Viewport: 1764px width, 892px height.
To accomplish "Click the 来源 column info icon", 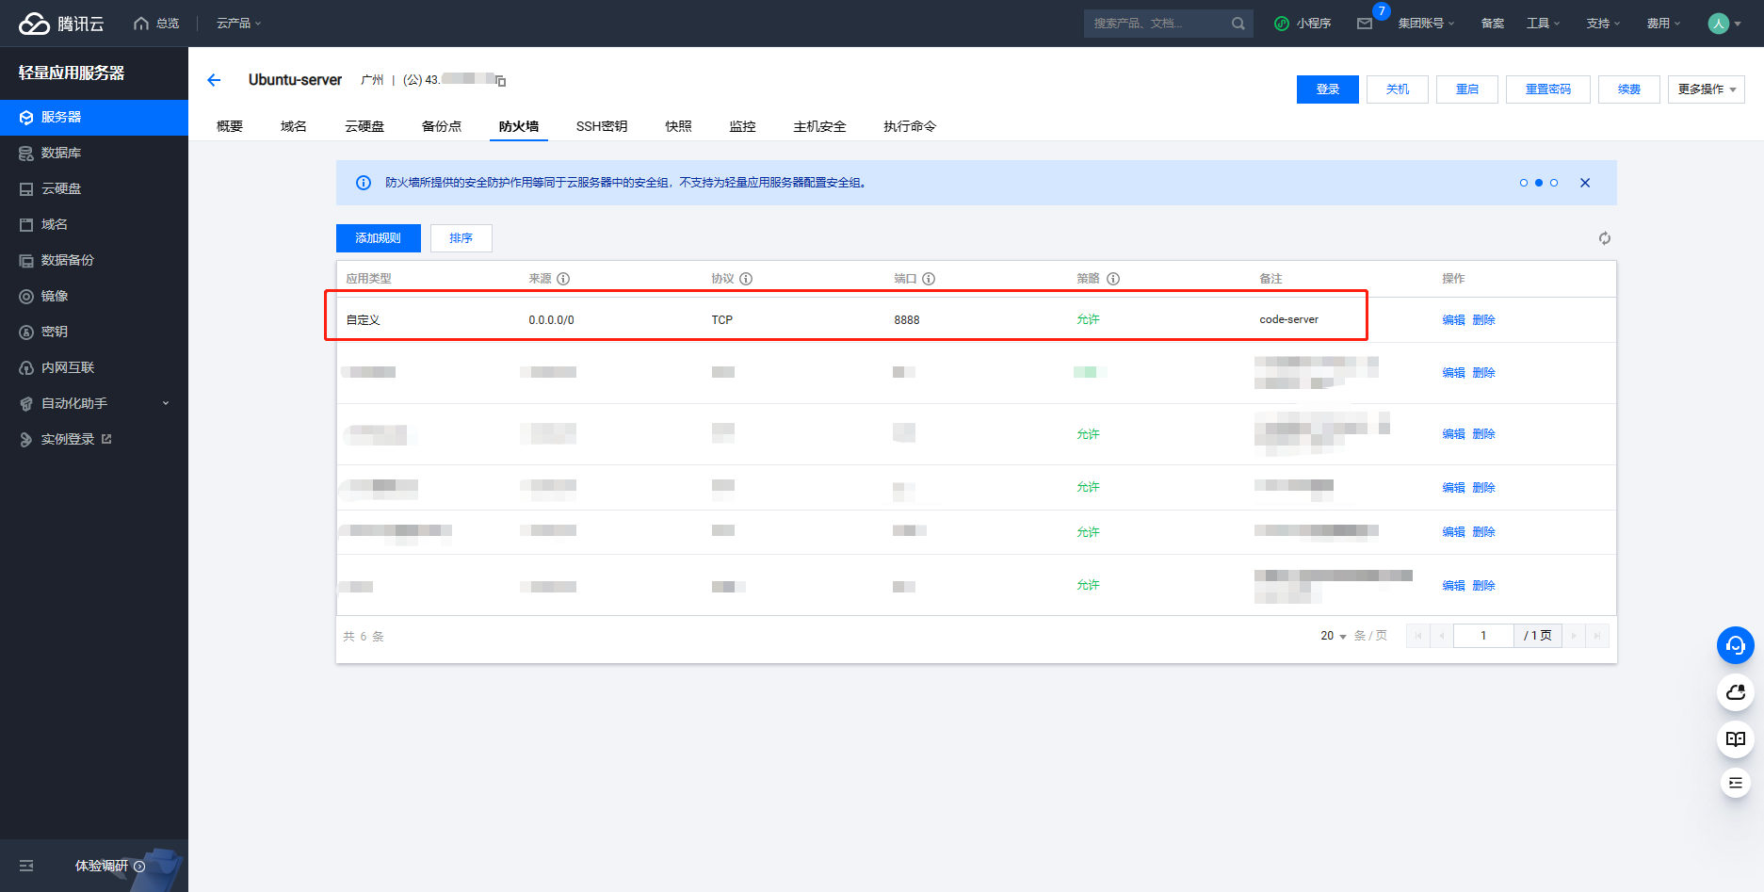I will (x=563, y=279).
